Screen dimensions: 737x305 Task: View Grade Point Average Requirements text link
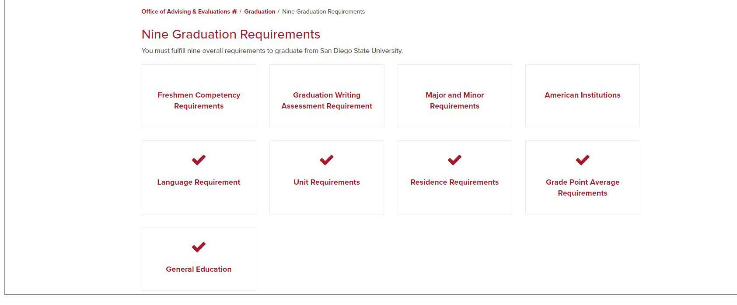point(582,188)
